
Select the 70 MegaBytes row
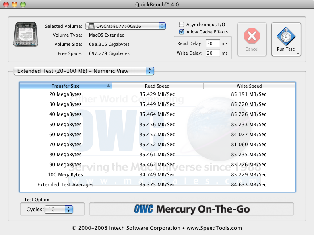pos(157,145)
